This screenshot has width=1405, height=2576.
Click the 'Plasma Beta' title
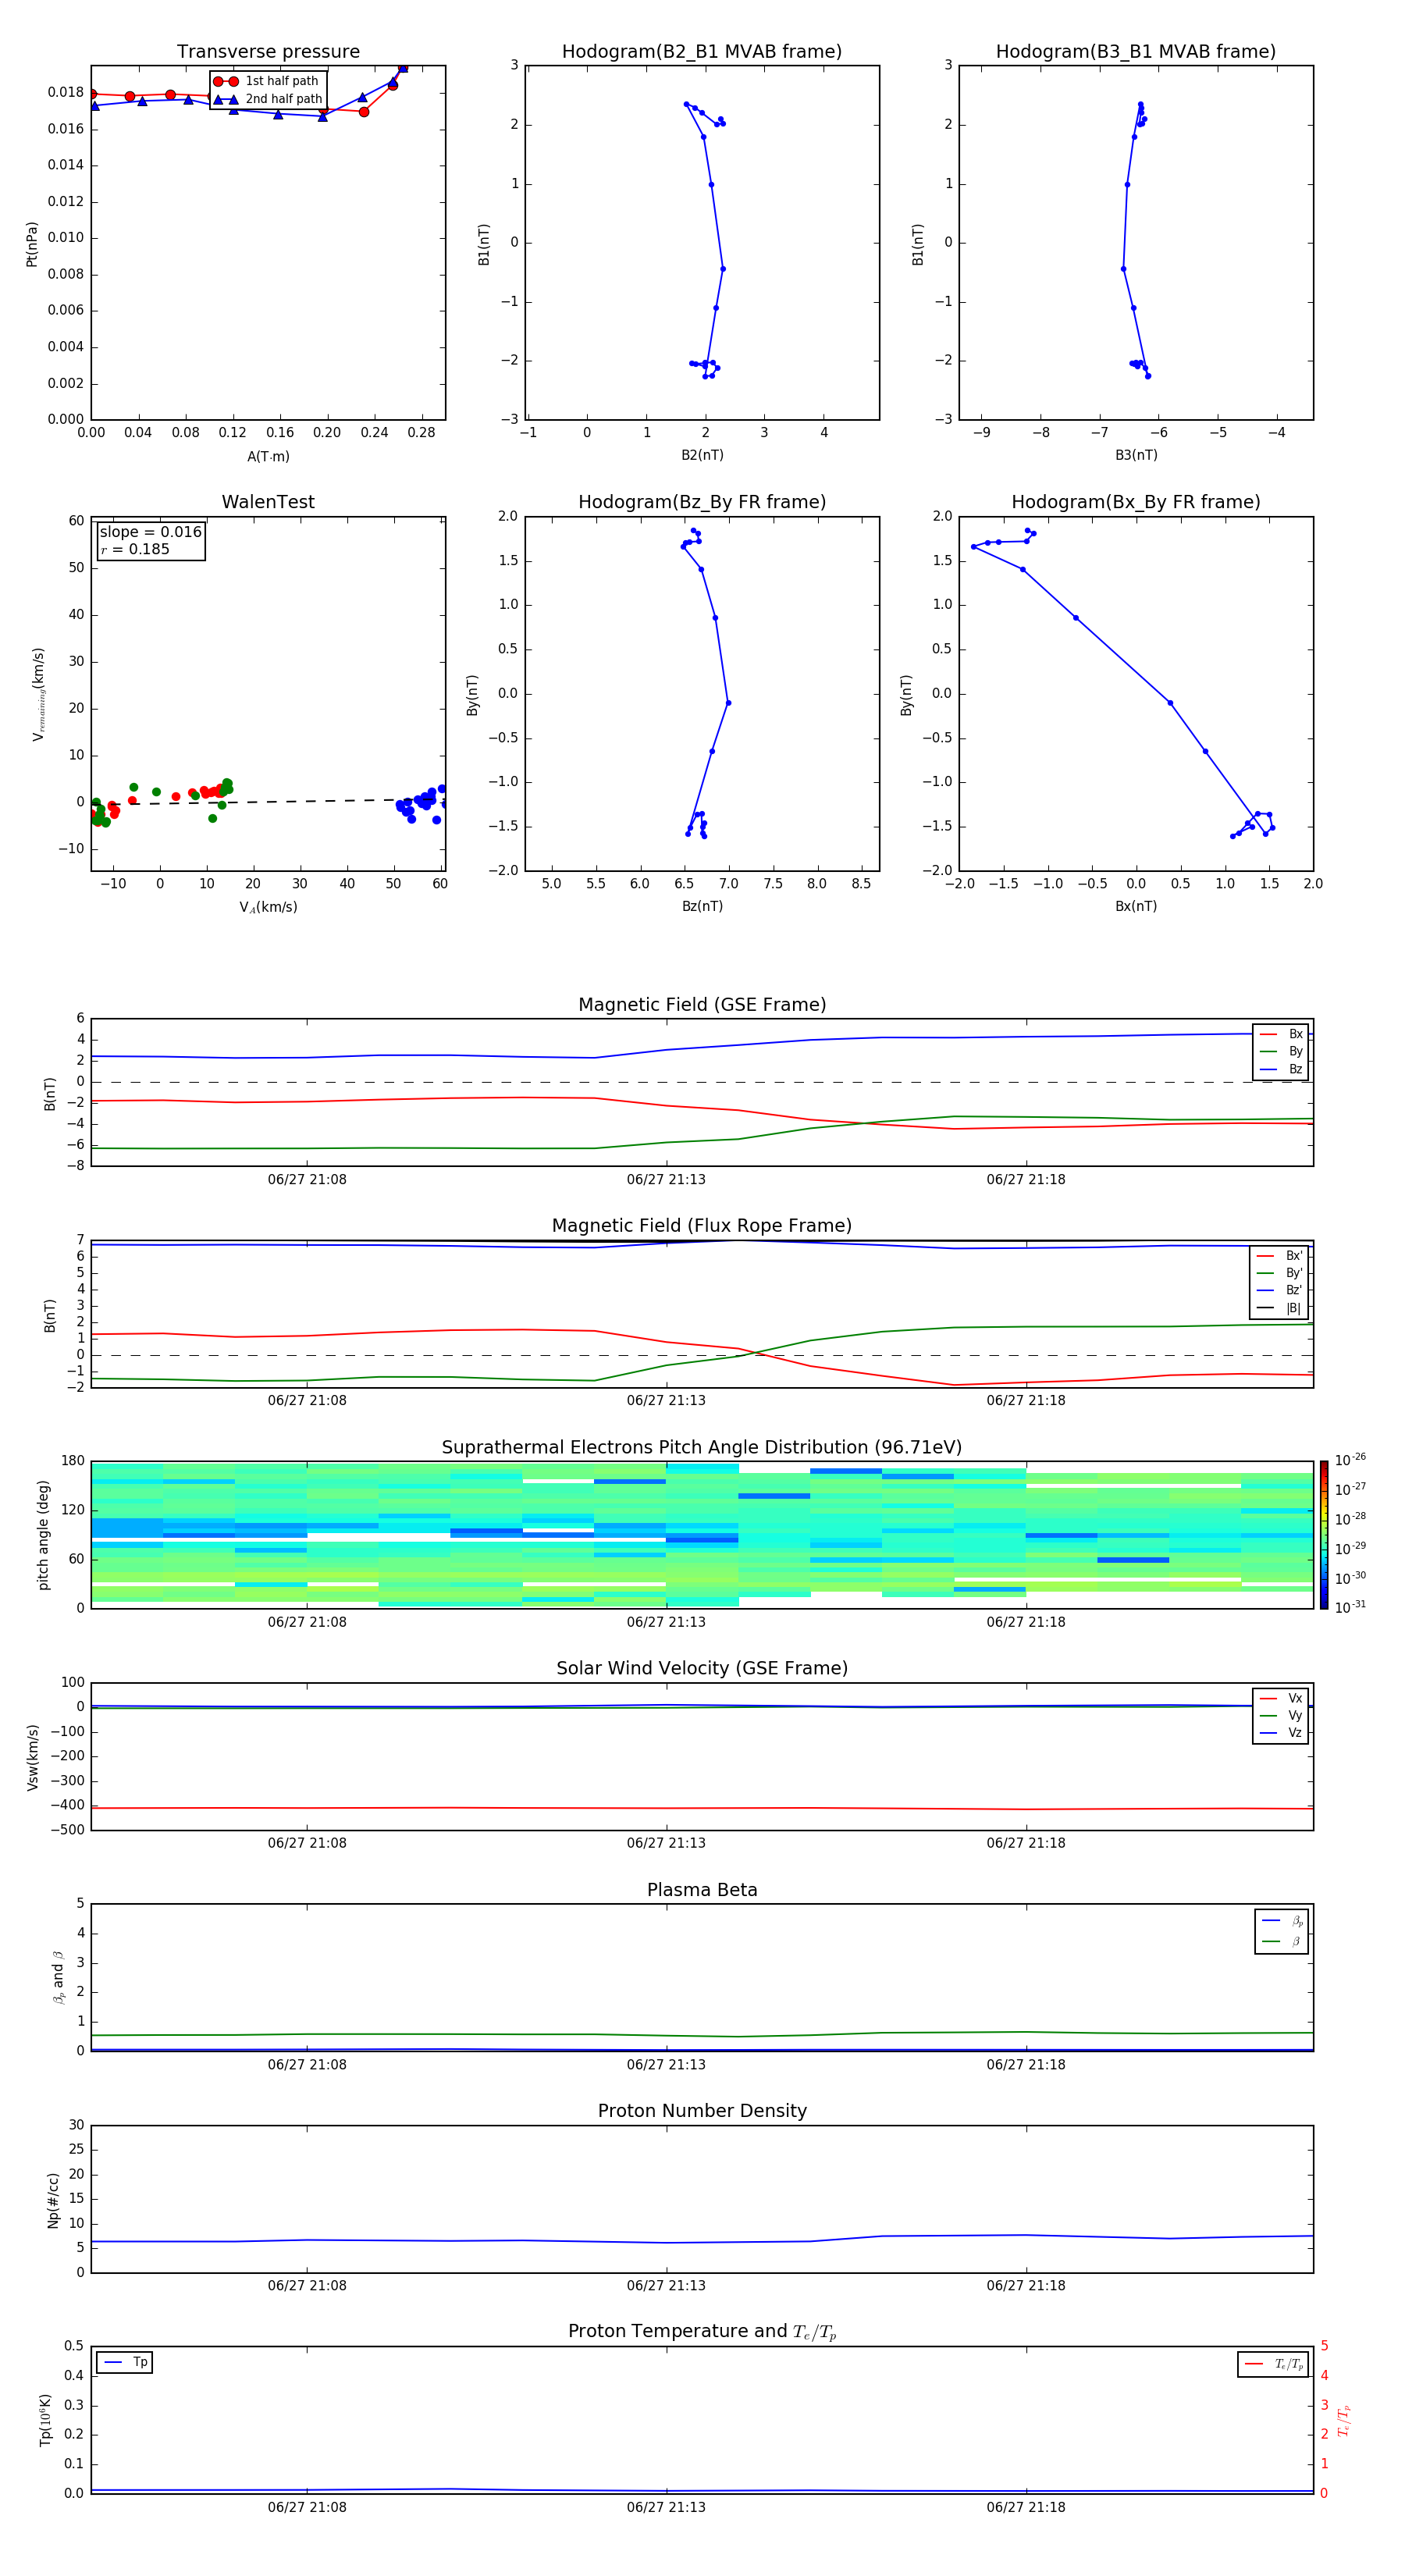tap(702, 1890)
